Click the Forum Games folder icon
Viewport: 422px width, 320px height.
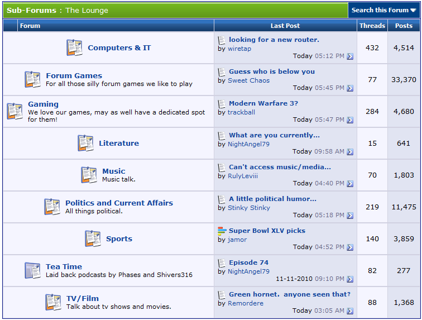click(x=32, y=79)
